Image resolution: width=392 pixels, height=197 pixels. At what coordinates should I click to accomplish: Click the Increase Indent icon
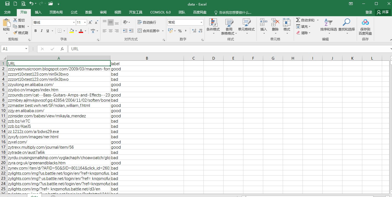coord(131,31)
